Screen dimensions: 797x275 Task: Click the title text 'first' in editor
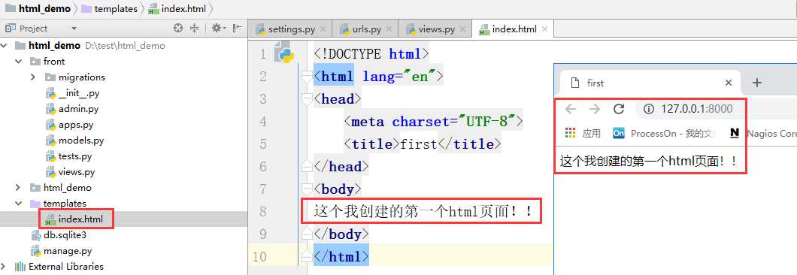pyautogui.click(x=419, y=144)
